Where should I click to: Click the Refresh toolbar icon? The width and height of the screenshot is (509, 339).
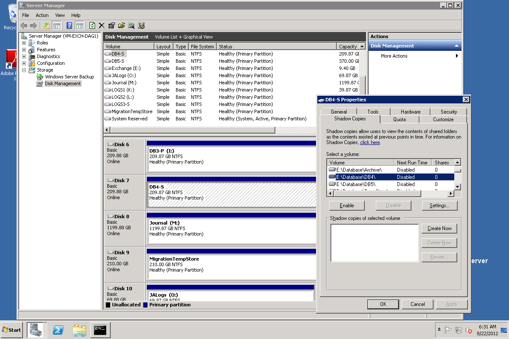92,25
